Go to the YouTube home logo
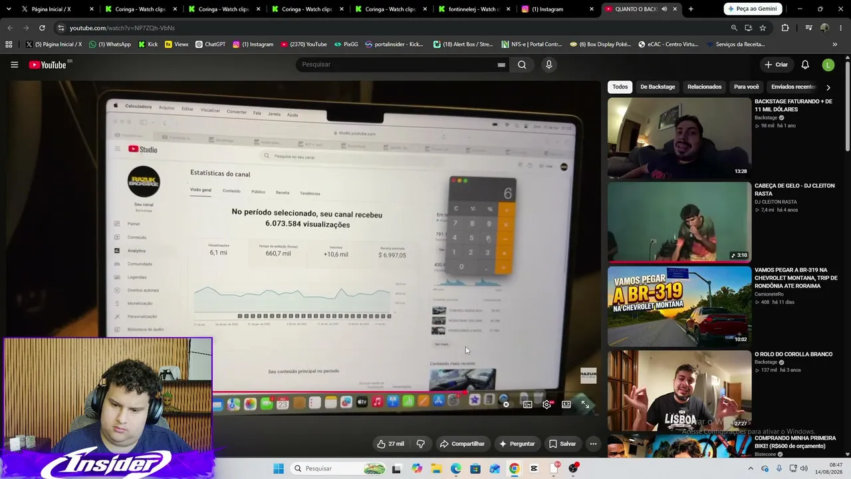Screen dimensions: 851x479 pyautogui.click(x=48, y=65)
